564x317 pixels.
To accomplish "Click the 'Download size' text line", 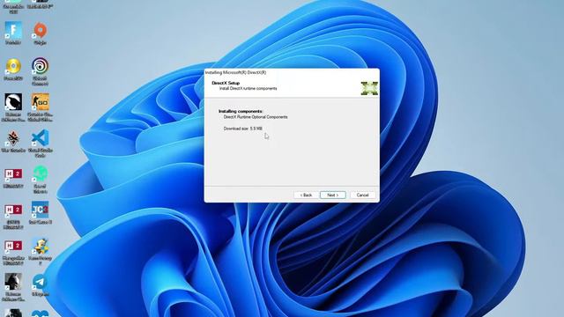I will [243, 129].
